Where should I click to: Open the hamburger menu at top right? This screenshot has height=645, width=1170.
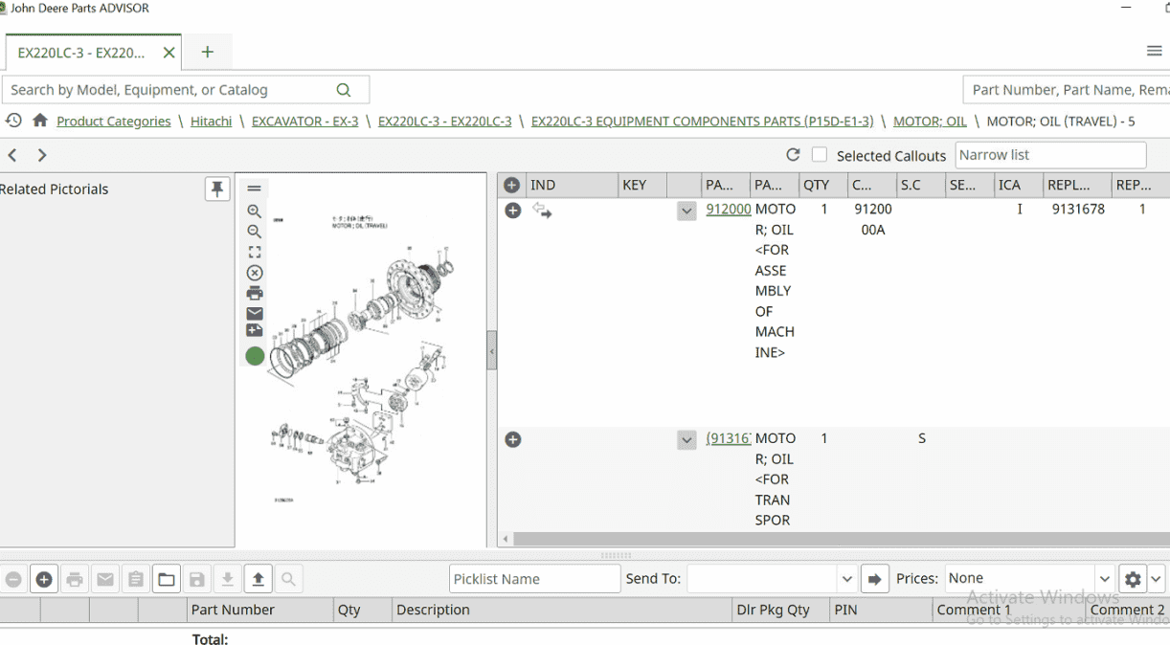(1155, 52)
